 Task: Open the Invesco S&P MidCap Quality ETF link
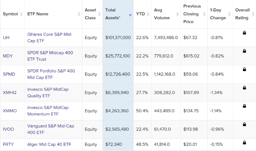(x=48, y=92)
